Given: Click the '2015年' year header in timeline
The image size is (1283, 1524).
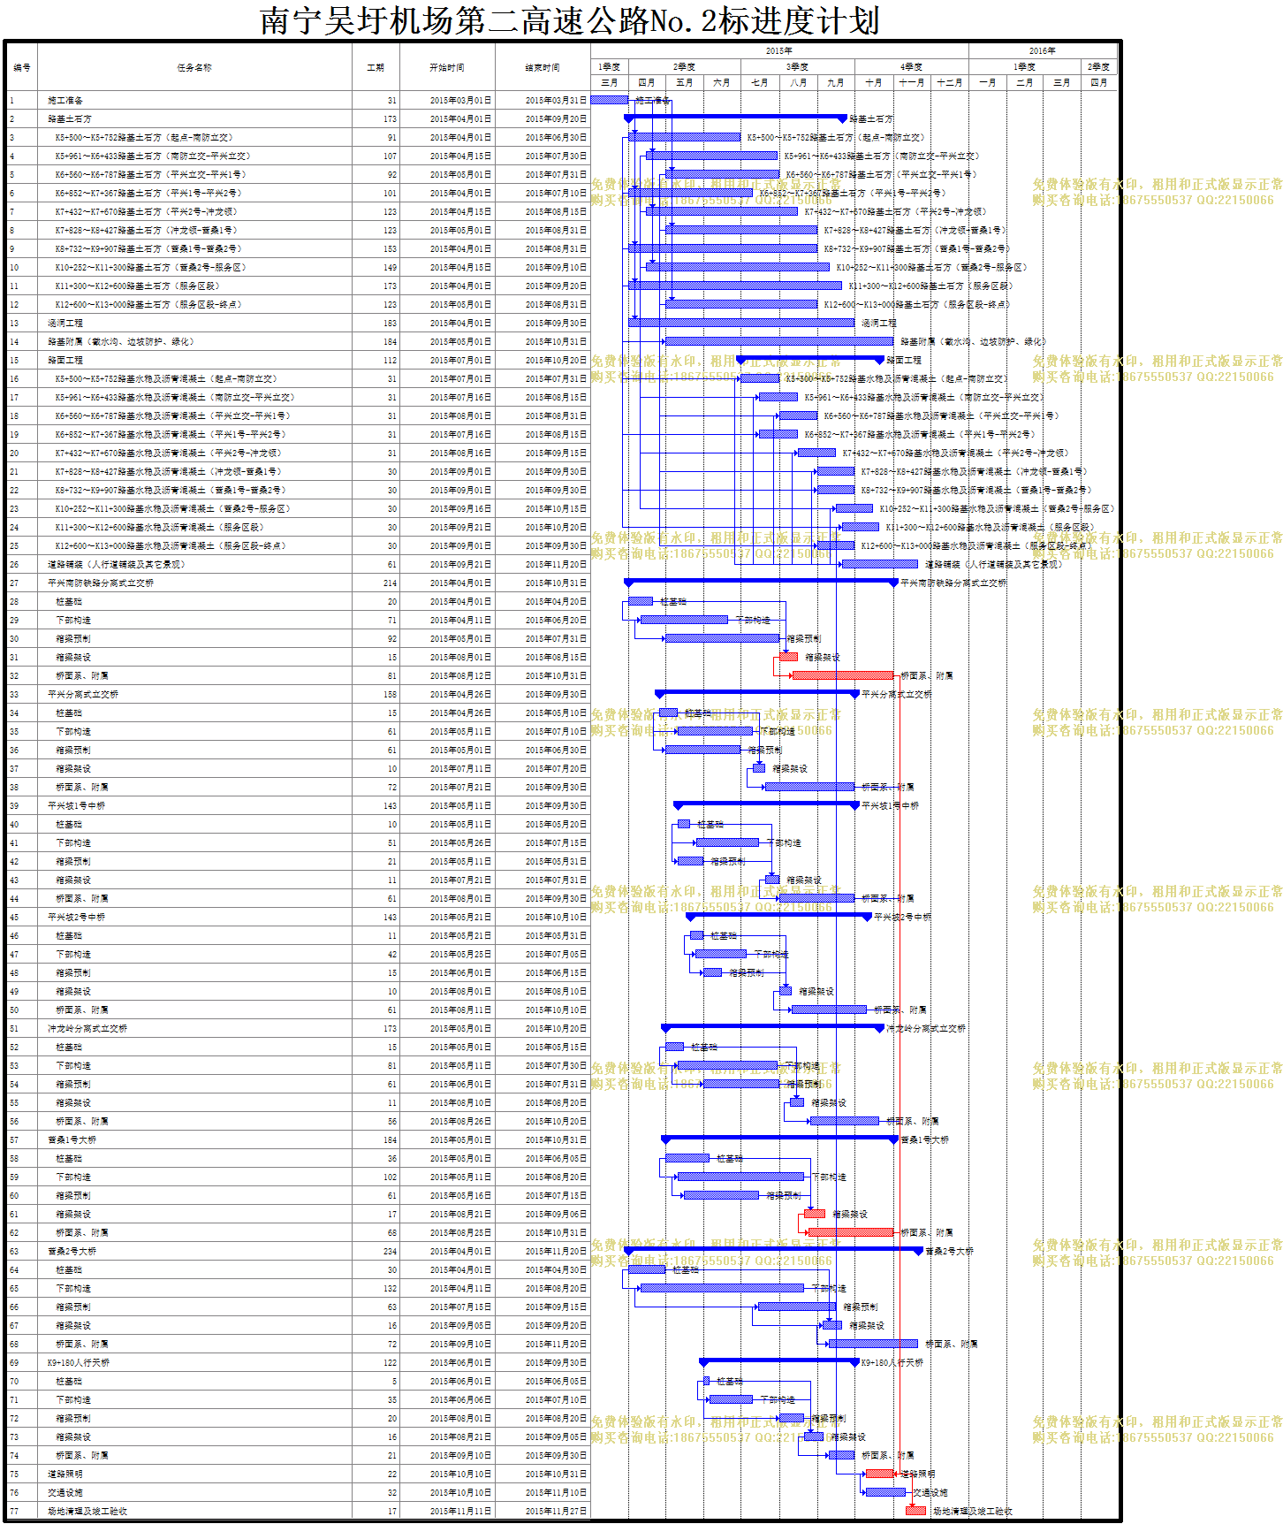Looking at the screenshot, I should coord(779,51).
